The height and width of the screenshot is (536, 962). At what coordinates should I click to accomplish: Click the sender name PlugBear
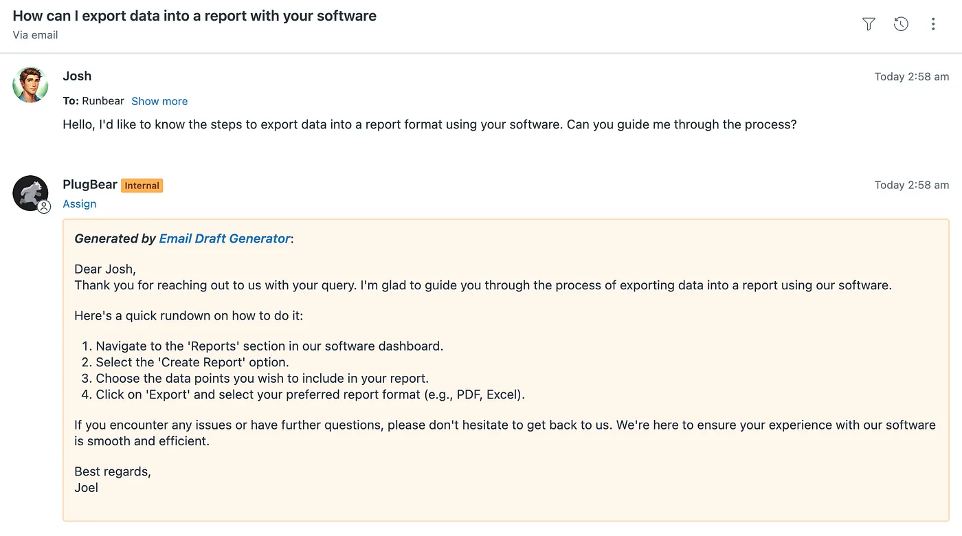(90, 185)
